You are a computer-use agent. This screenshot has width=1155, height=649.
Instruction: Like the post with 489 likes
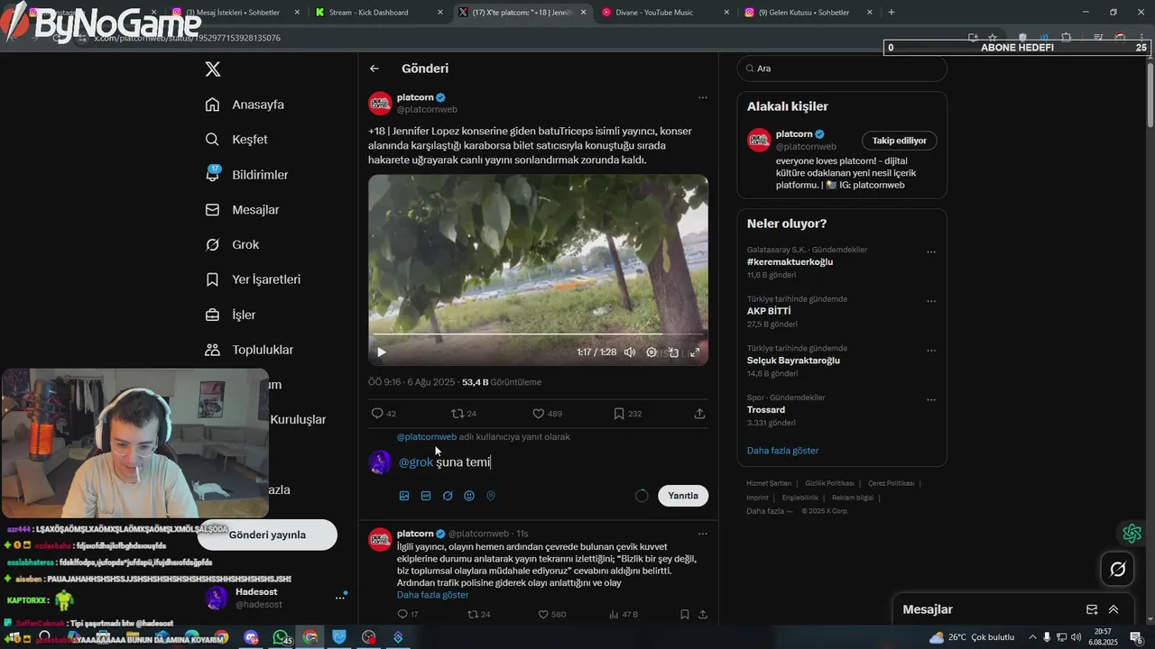click(x=547, y=414)
